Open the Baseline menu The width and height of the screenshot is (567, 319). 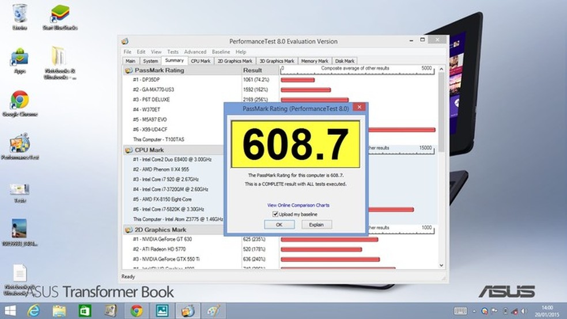tap(221, 52)
